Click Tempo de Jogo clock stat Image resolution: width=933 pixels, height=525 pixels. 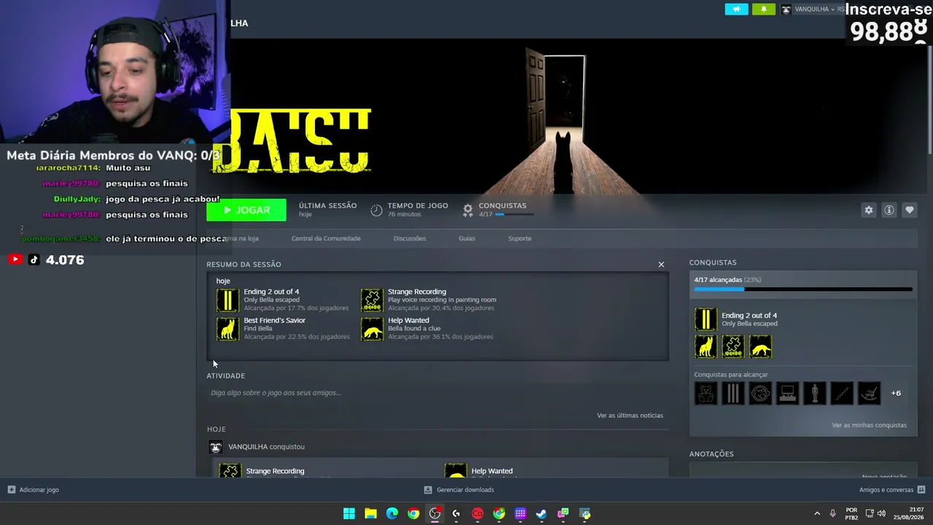click(x=410, y=209)
